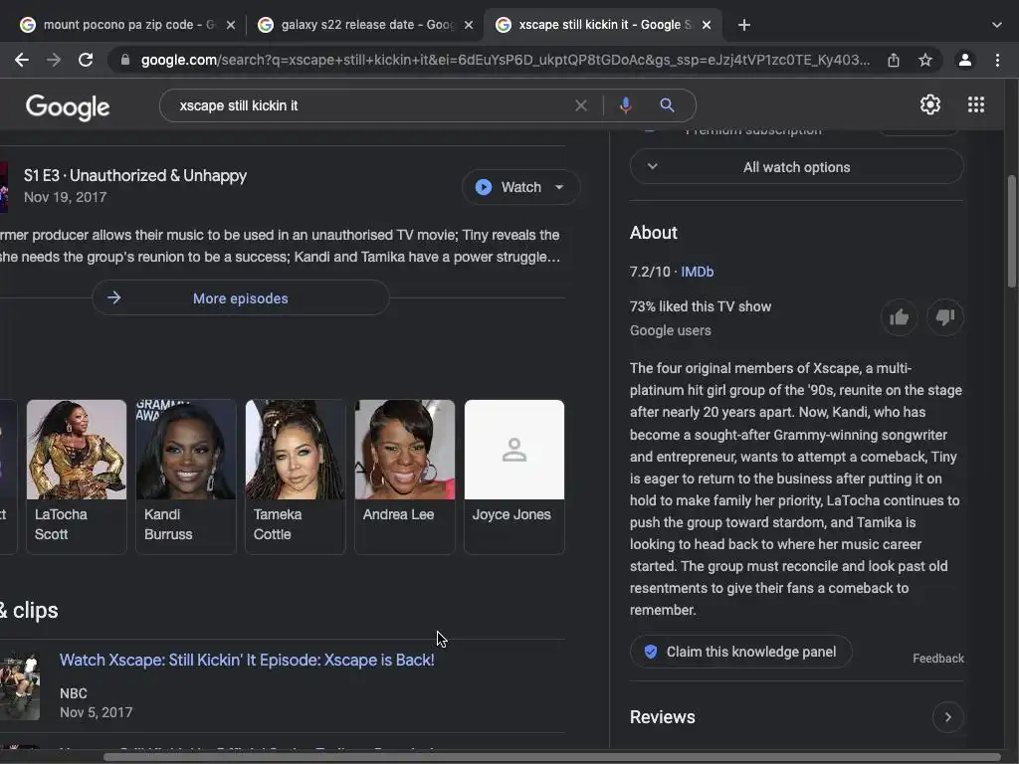Open the tab search chevron
This screenshot has height=764, width=1019.
coord(997,25)
